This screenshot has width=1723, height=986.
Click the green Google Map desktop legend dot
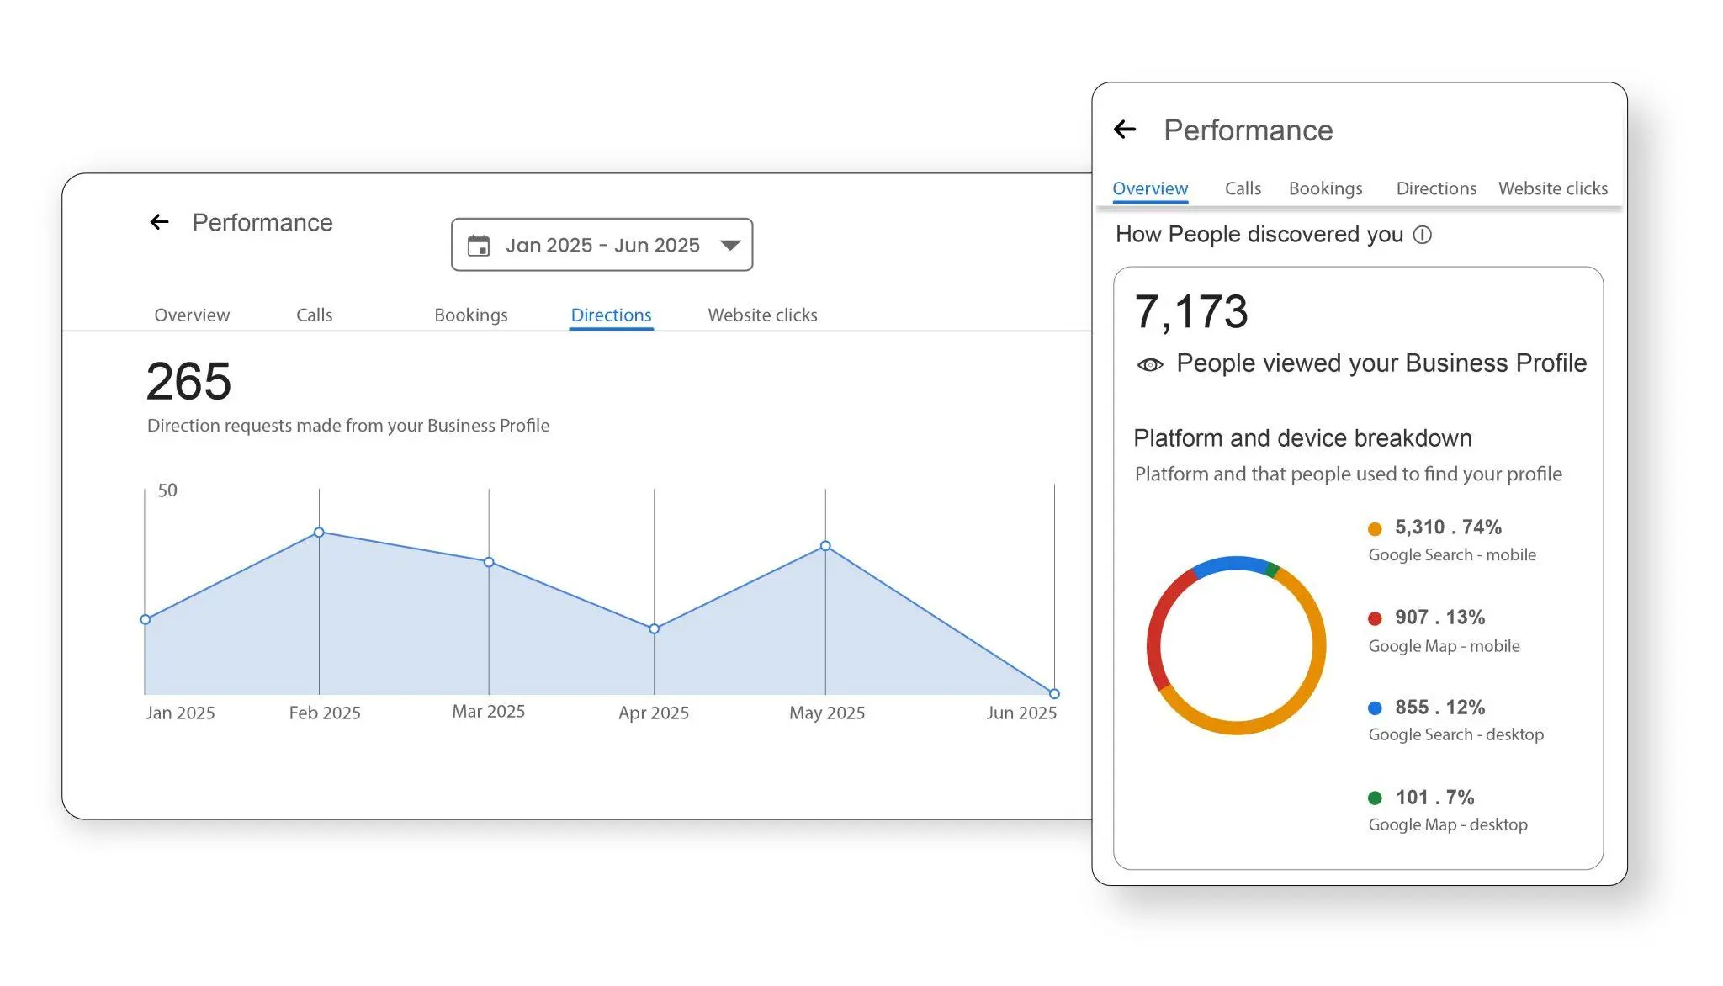1375,798
